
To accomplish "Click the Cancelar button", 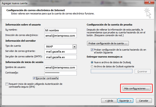I will pyautogui.click(x=144, y=101).
